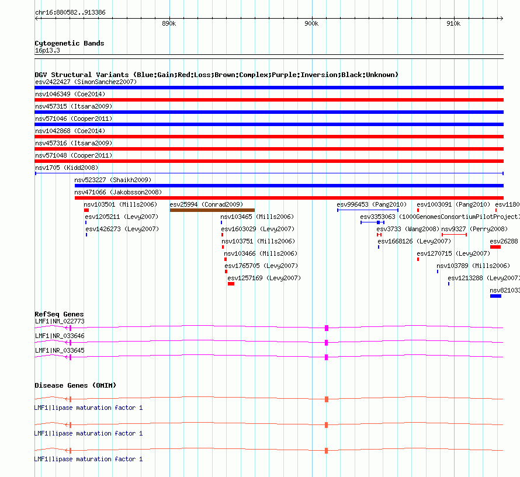
Task: Select the nsv523227 (Shaikh2009) label
Action: [x=113, y=180]
